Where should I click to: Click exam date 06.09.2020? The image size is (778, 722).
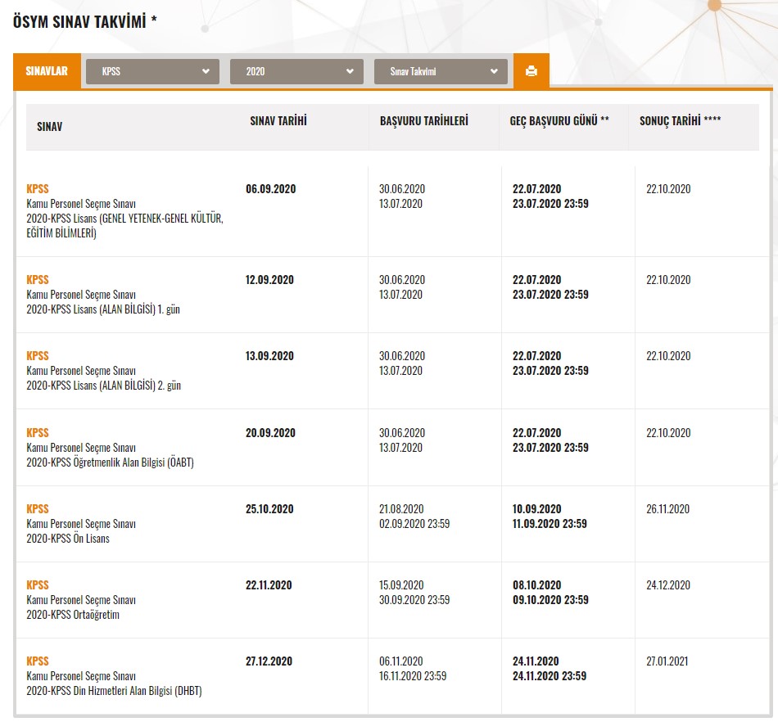pos(270,189)
